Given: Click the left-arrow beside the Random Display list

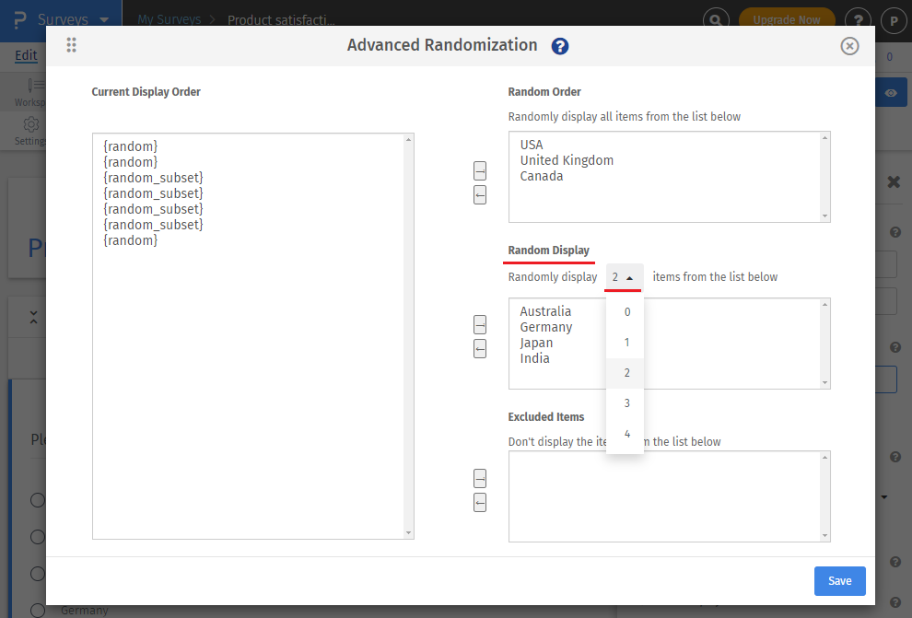Looking at the screenshot, I should 479,348.
